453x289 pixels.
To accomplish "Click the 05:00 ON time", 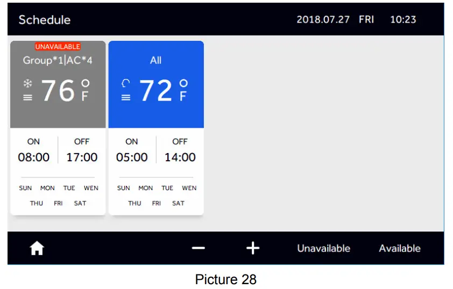I will pyautogui.click(x=132, y=157).
